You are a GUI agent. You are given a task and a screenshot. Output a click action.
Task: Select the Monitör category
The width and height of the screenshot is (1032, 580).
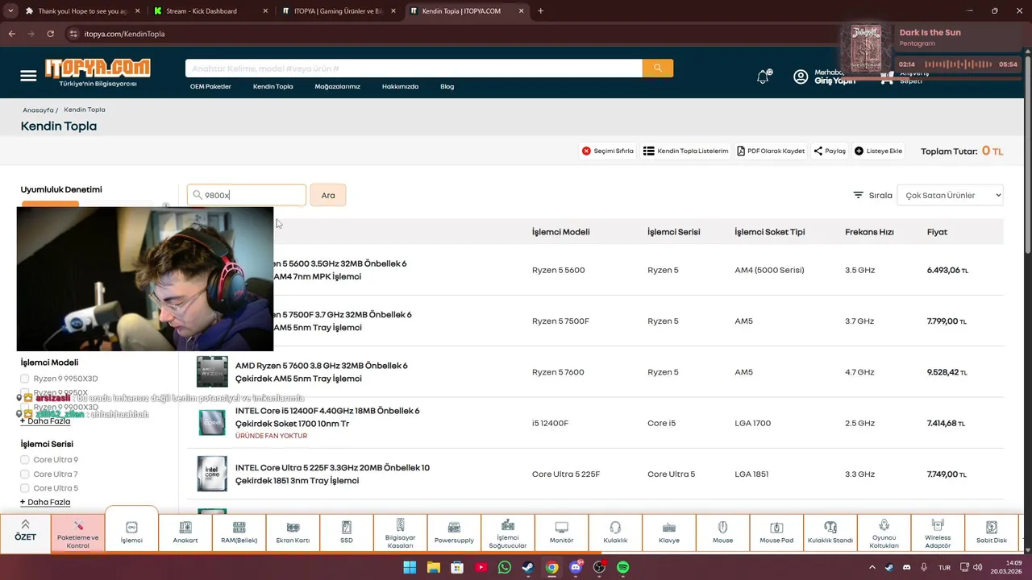click(x=561, y=533)
